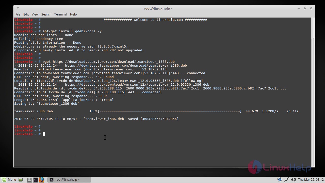Select the root@linuxhelp taskbar window button
Viewport: 325px width, 183px height.
pyautogui.click(x=69, y=180)
